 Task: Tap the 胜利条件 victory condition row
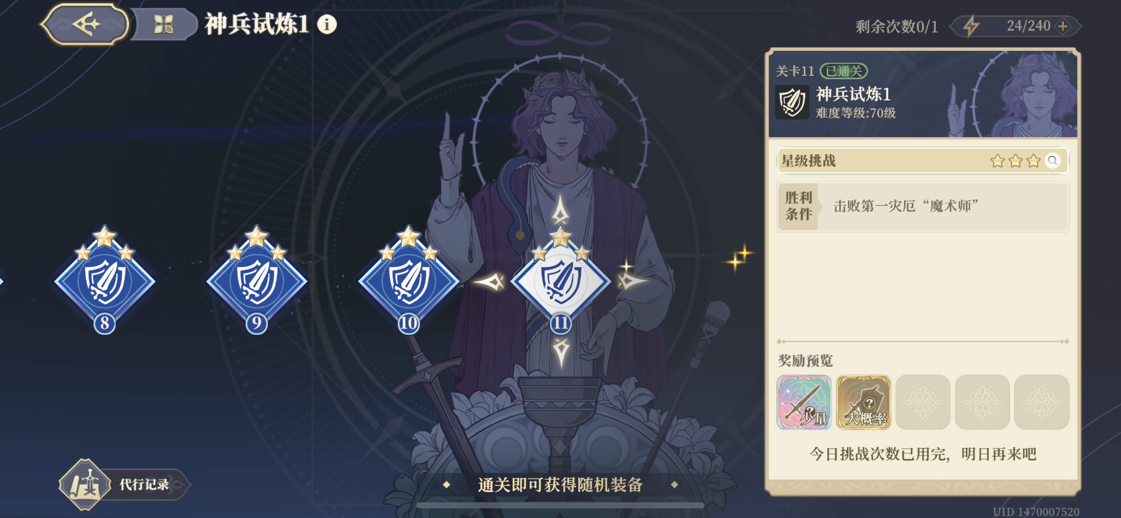[922, 207]
